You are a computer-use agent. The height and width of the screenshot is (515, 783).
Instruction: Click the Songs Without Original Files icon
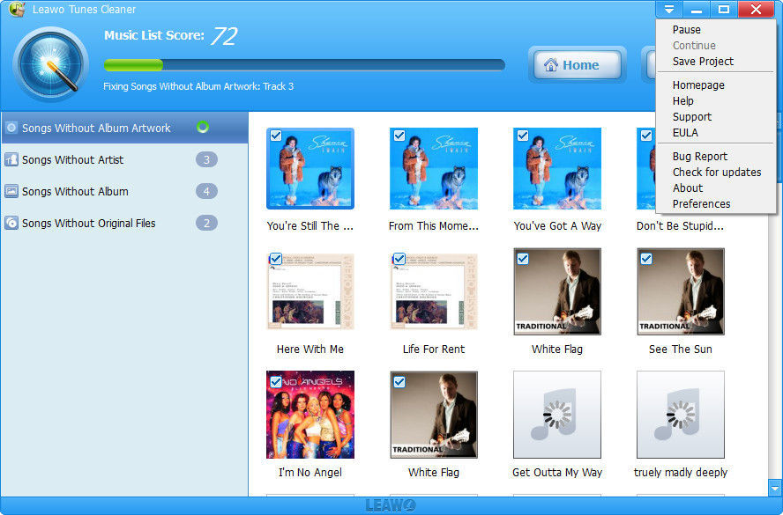click(11, 223)
